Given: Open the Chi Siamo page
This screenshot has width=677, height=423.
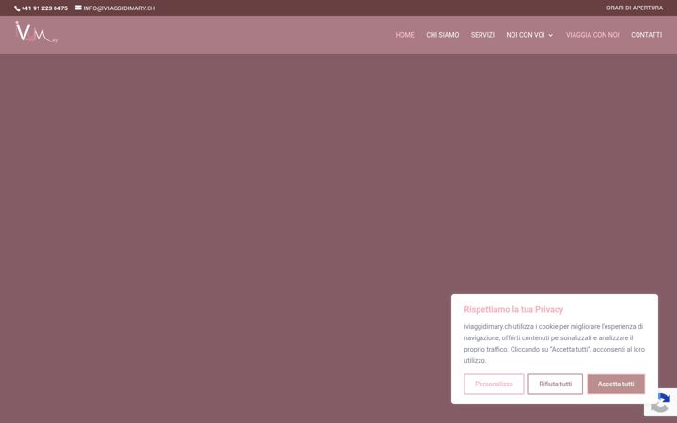Looking at the screenshot, I should pos(443,35).
